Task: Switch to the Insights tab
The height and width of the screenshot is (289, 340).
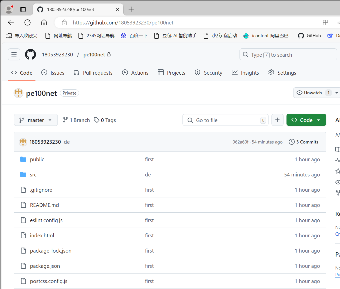Action: (245, 73)
